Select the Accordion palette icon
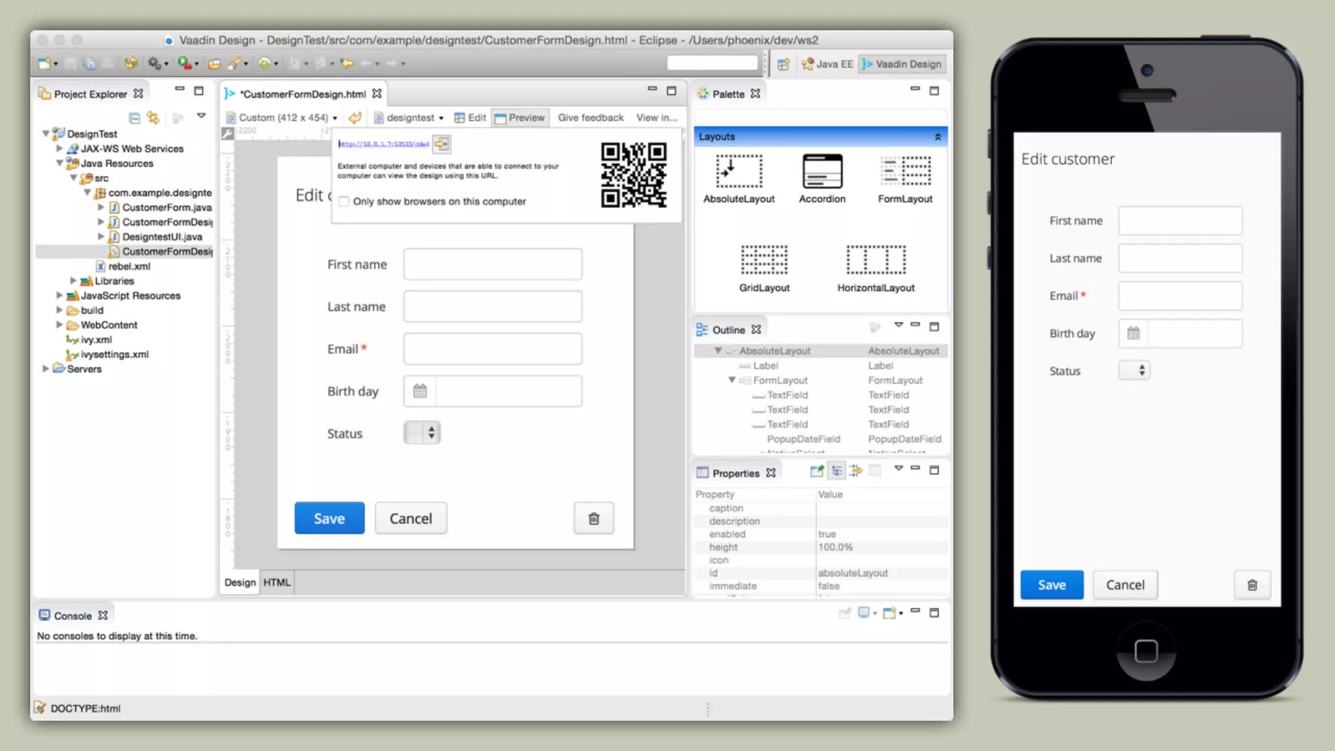Viewport: 1335px width, 751px height. 822,171
